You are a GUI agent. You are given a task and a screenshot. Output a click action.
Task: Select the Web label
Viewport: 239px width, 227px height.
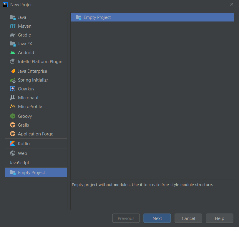click(22, 153)
